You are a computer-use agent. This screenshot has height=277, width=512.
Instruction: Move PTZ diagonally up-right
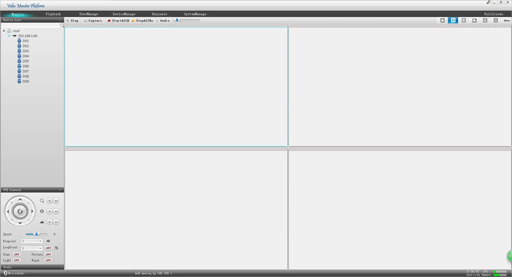point(28,203)
